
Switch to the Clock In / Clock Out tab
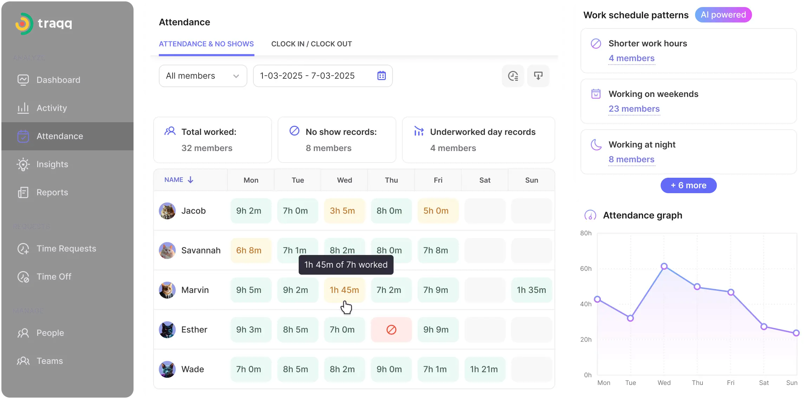point(311,44)
